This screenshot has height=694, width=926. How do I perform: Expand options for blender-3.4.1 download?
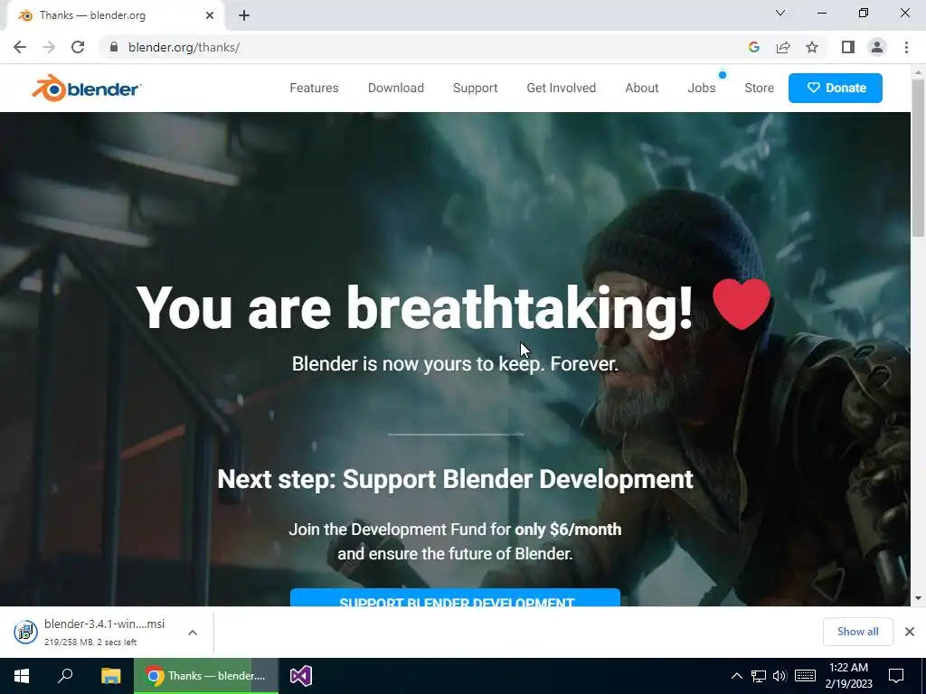point(193,632)
